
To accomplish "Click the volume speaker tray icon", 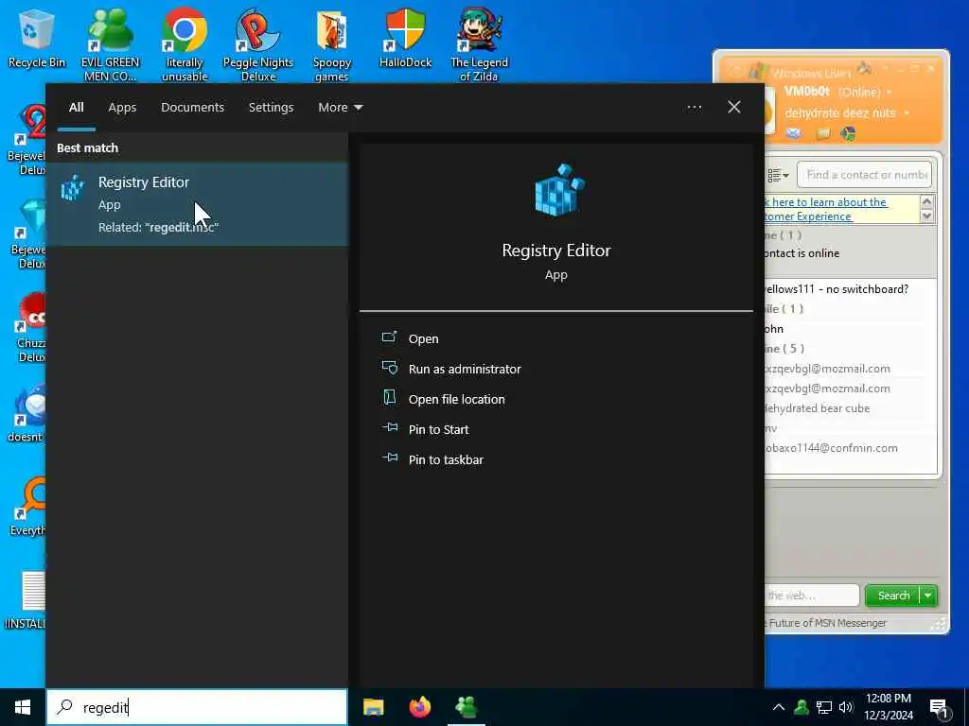I will pyautogui.click(x=846, y=707).
